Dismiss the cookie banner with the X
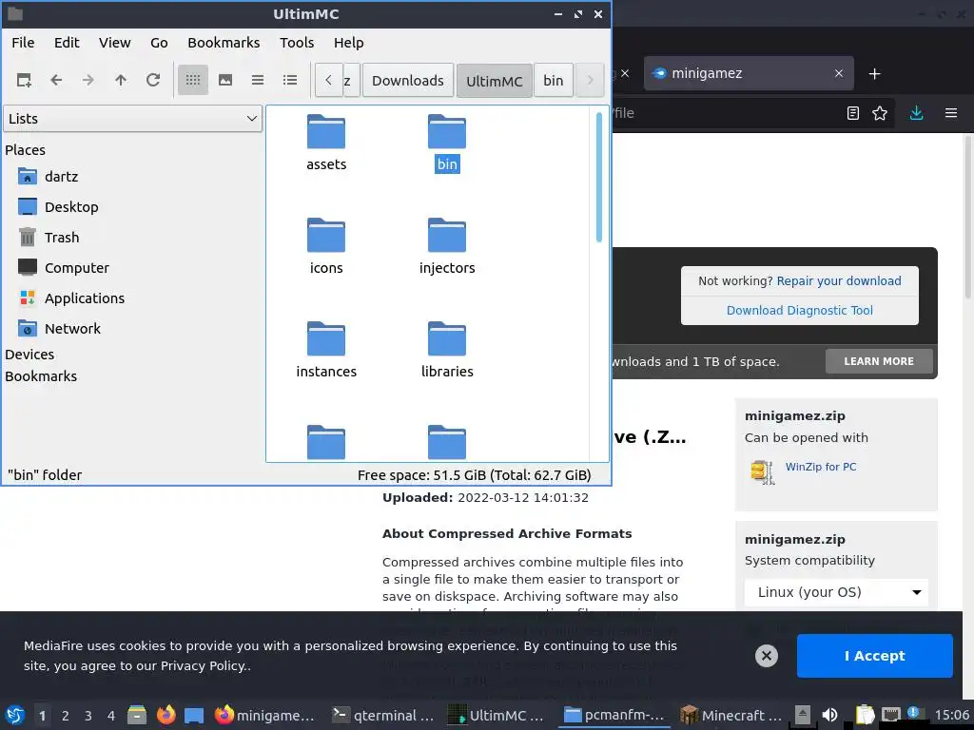Image resolution: width=974 pixels, height=730 pixels. point(767,656)
